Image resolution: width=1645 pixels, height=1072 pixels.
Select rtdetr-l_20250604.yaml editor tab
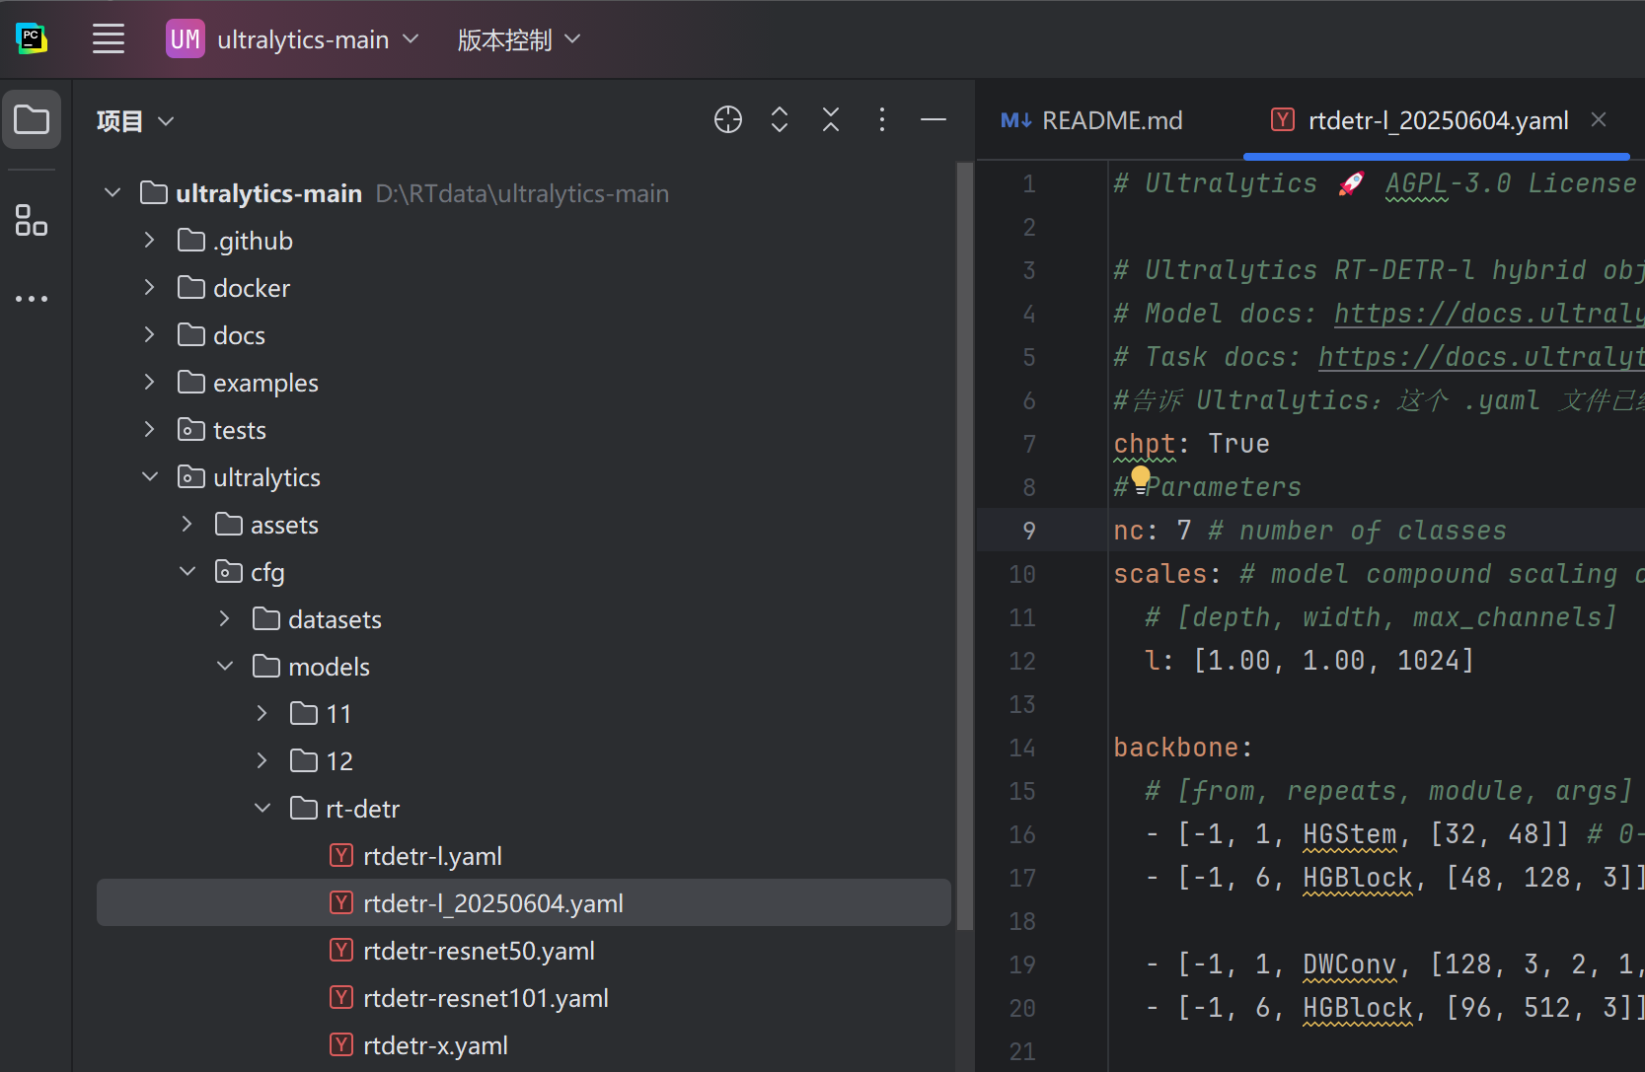tap(1438, 120)
